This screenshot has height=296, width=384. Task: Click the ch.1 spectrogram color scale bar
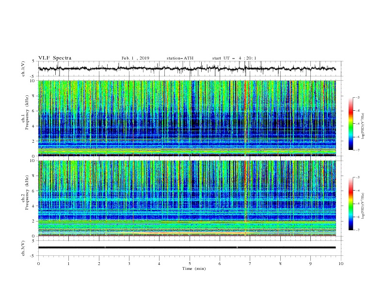351,124
